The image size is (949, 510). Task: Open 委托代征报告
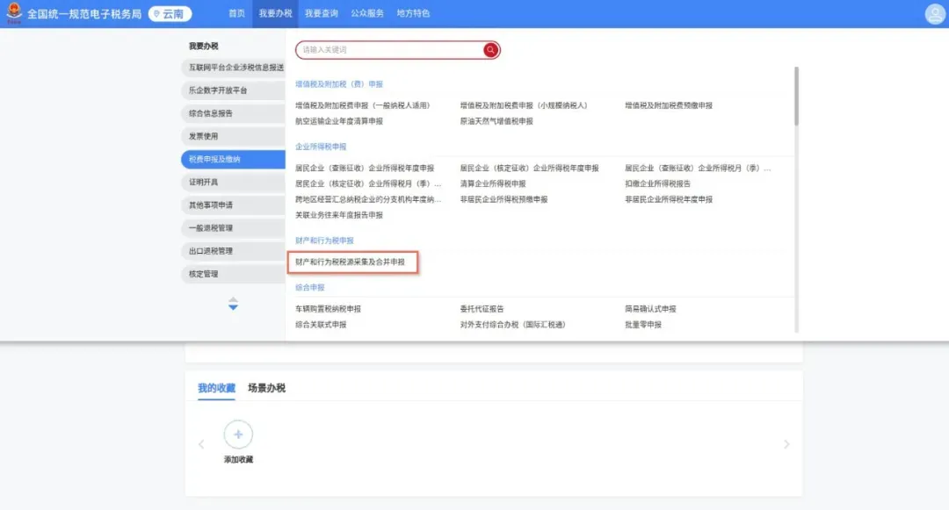482,309
